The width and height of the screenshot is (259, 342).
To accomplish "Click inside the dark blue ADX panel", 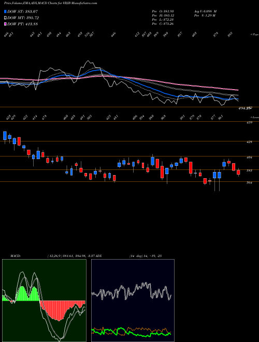I will (x=133, y=301).
